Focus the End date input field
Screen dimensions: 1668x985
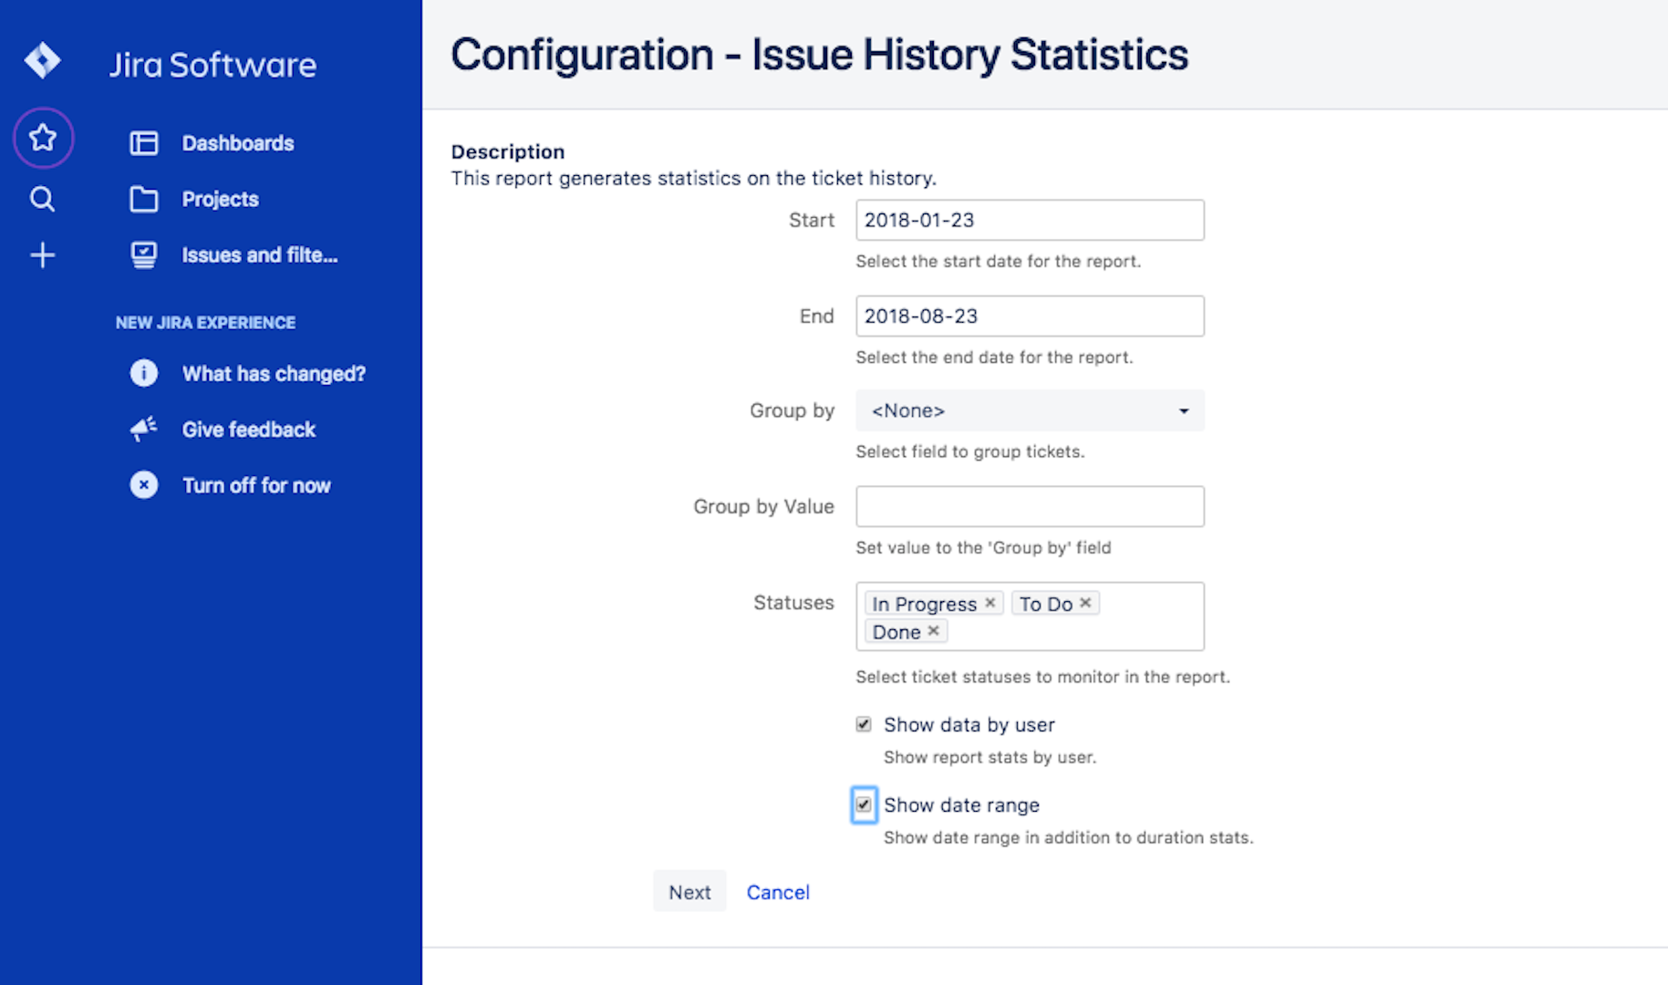[x=1030, y=316]
